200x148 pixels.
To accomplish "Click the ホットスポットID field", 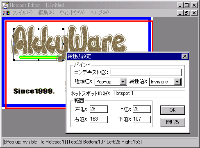I will click(x=149, y=94).
